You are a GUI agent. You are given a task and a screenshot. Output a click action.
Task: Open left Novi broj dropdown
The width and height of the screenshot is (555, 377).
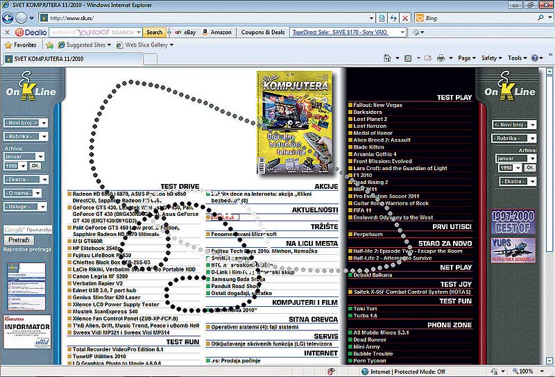click(26, 123)
